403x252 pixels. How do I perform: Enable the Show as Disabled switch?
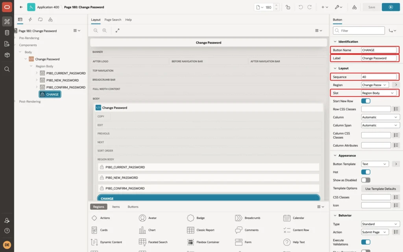(x=366, y=180)
